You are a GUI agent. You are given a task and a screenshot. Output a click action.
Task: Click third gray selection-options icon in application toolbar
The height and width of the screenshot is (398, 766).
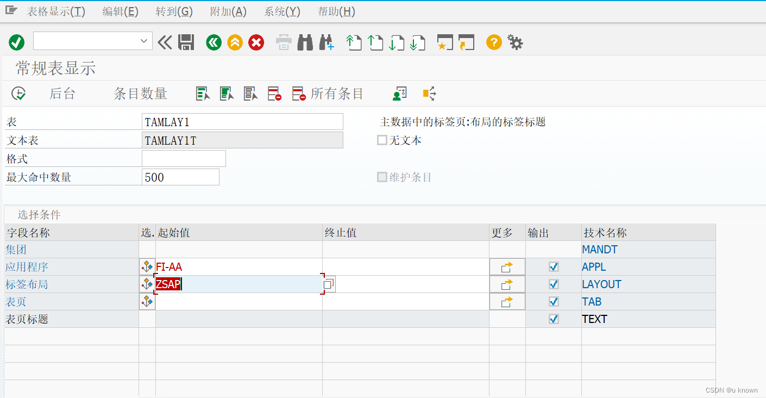(251, 94)
